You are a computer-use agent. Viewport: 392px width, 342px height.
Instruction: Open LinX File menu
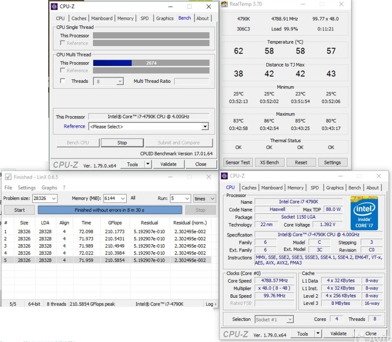[8, 187]
